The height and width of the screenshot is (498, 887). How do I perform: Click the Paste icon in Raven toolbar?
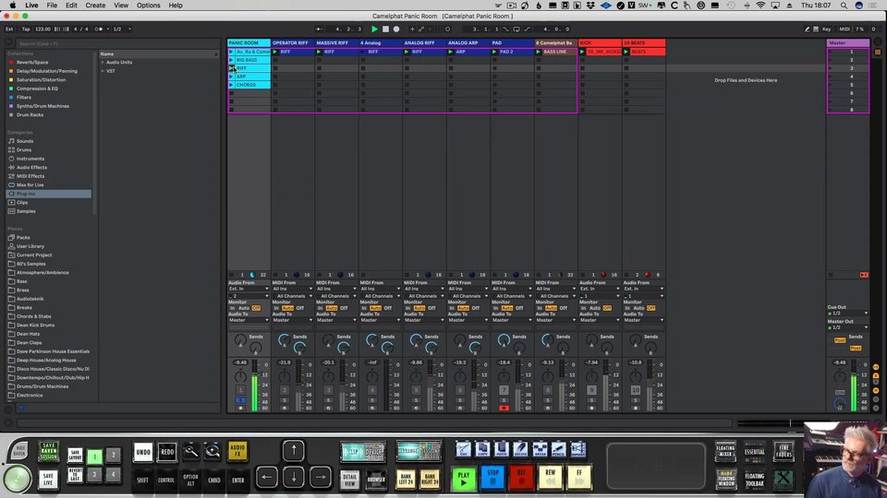502,449
